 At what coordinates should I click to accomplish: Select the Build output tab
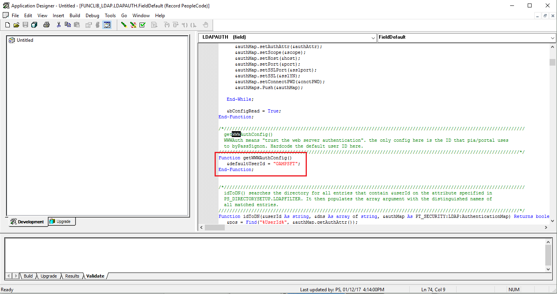coord(28,276)
